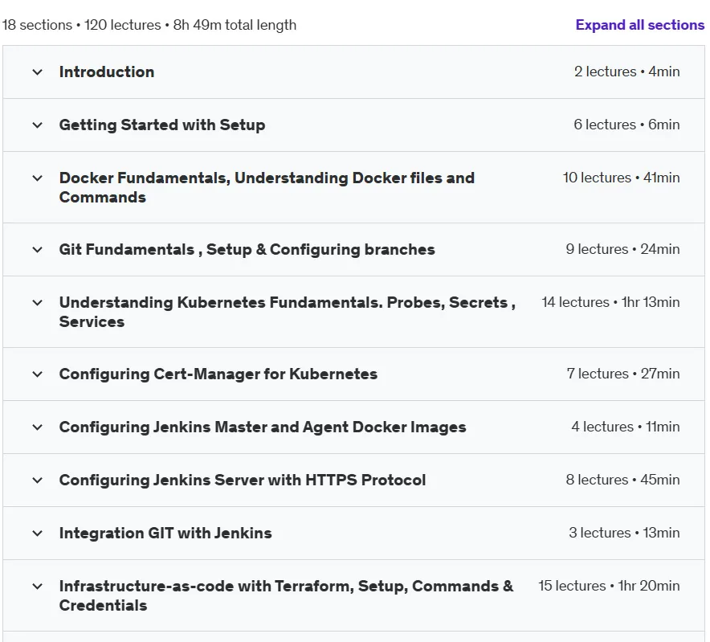710x642 pixels.
Task: Click '14 lectures • 1hr 13min' text
Action: (611, 302)
